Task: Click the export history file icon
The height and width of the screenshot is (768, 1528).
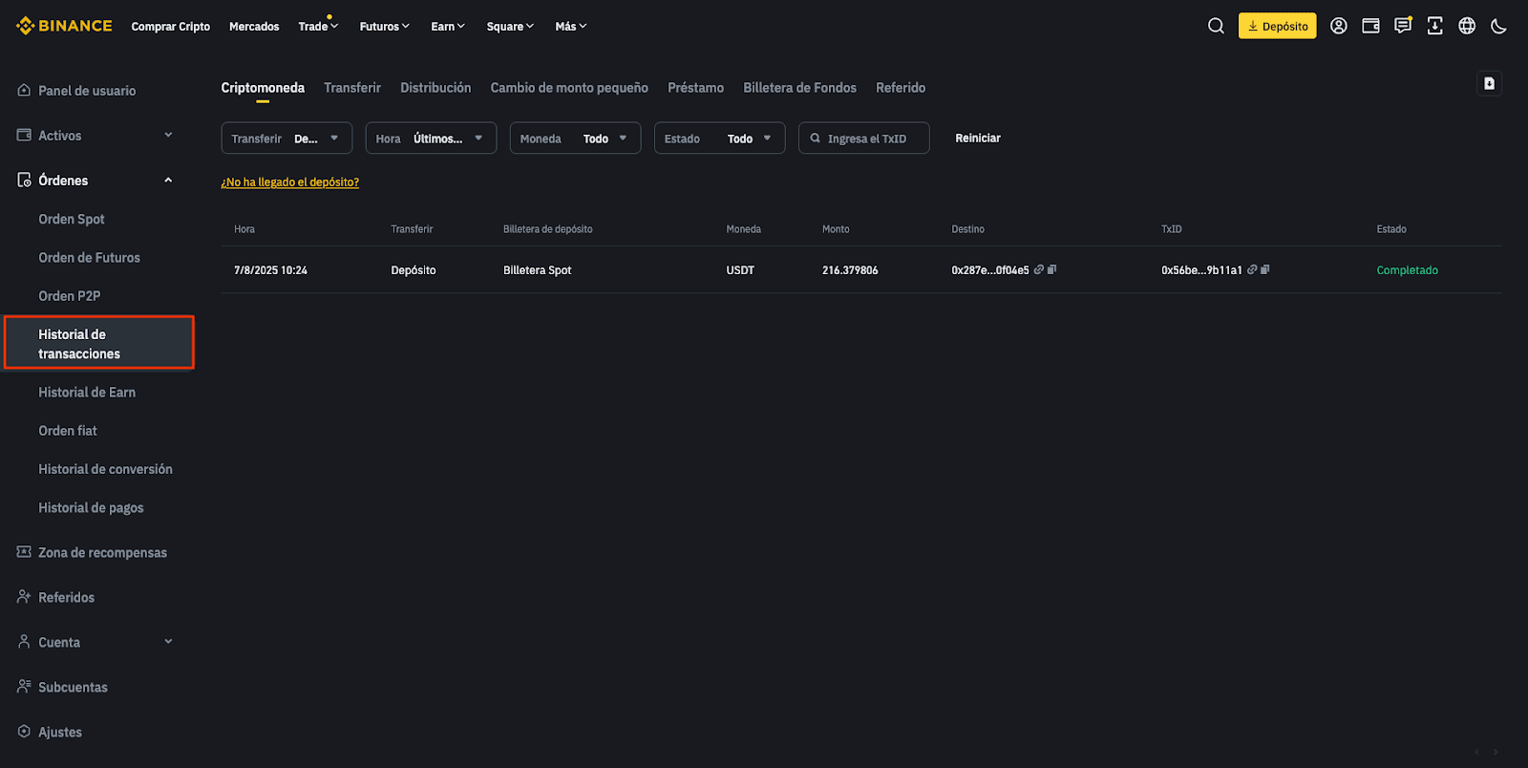Action: coord(1489,84)
